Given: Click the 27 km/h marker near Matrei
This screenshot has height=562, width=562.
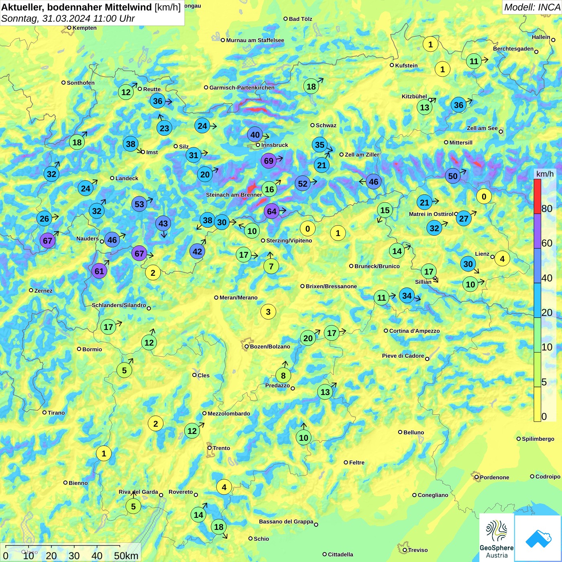Looking at the screenshot, I should (x=464, y=218).
